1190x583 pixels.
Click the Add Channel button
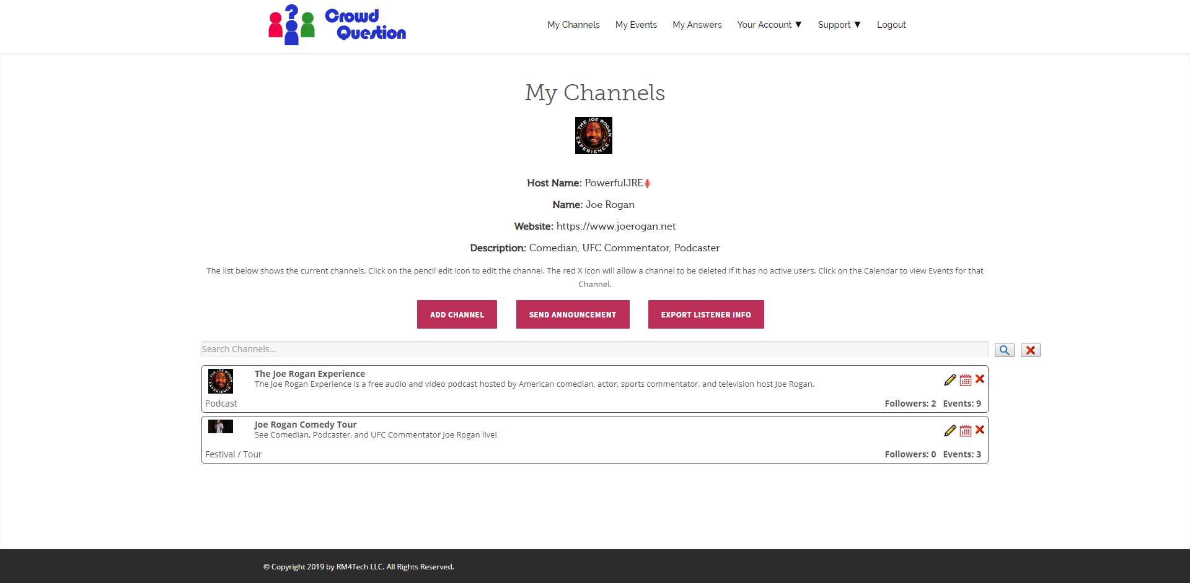tap(457, 314)
